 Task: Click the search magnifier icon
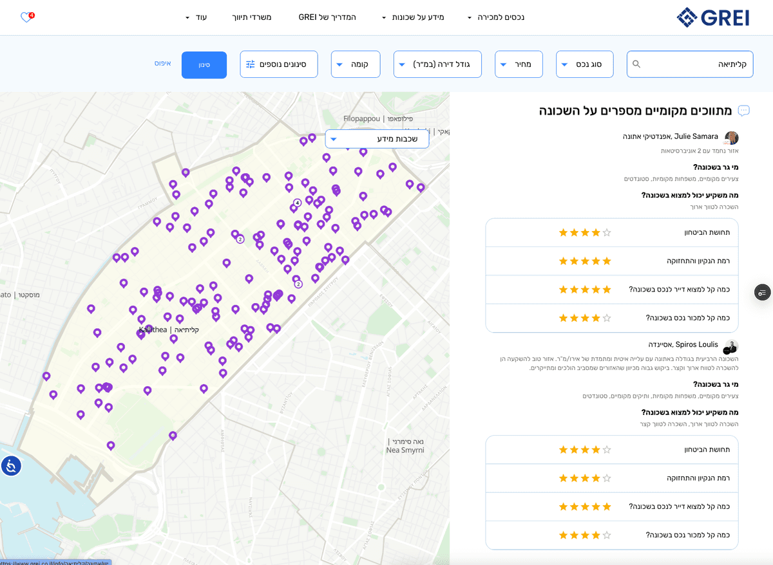click(636, 64)
